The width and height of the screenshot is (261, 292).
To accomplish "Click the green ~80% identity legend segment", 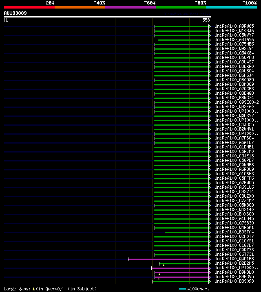I will point(181,7).
